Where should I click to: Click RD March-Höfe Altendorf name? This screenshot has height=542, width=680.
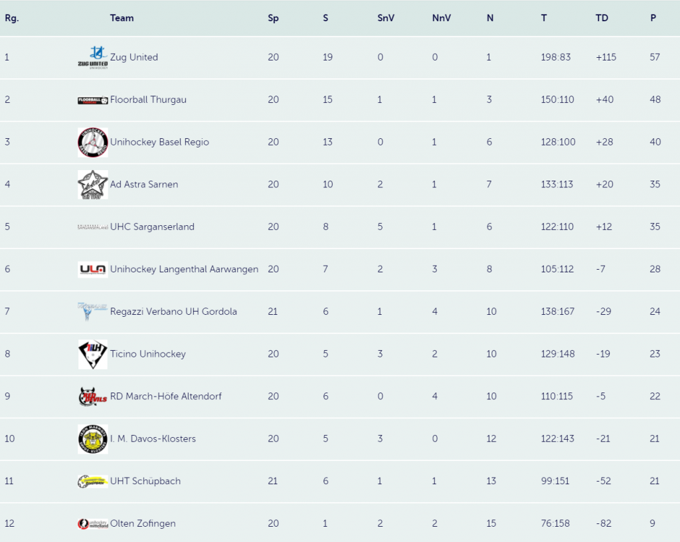click(165, 397)
